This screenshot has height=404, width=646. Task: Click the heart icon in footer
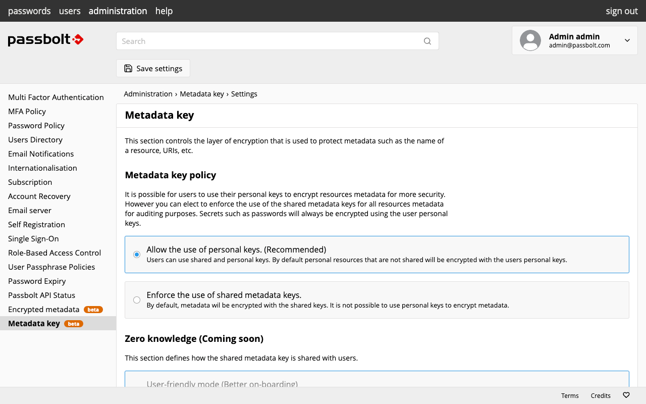[x=626, y=395]
